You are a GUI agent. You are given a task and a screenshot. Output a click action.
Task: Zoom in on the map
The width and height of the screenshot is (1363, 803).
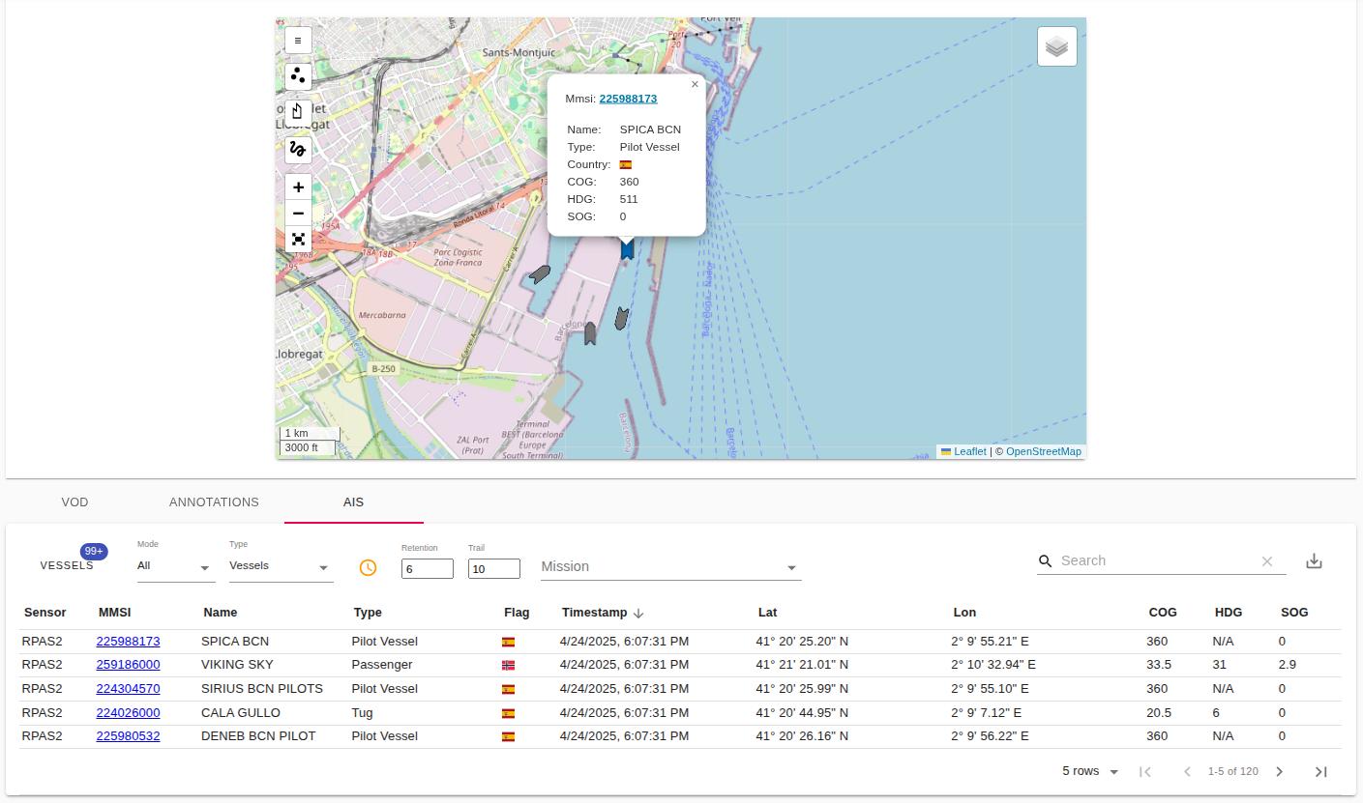[298, 187]
